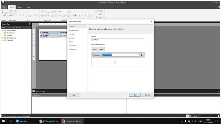
Task: Click the currency format icon
Action: click(x=79, y=15)
